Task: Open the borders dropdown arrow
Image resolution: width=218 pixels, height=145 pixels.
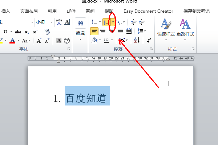Action: pyautogui.click(x=112, y=40)
